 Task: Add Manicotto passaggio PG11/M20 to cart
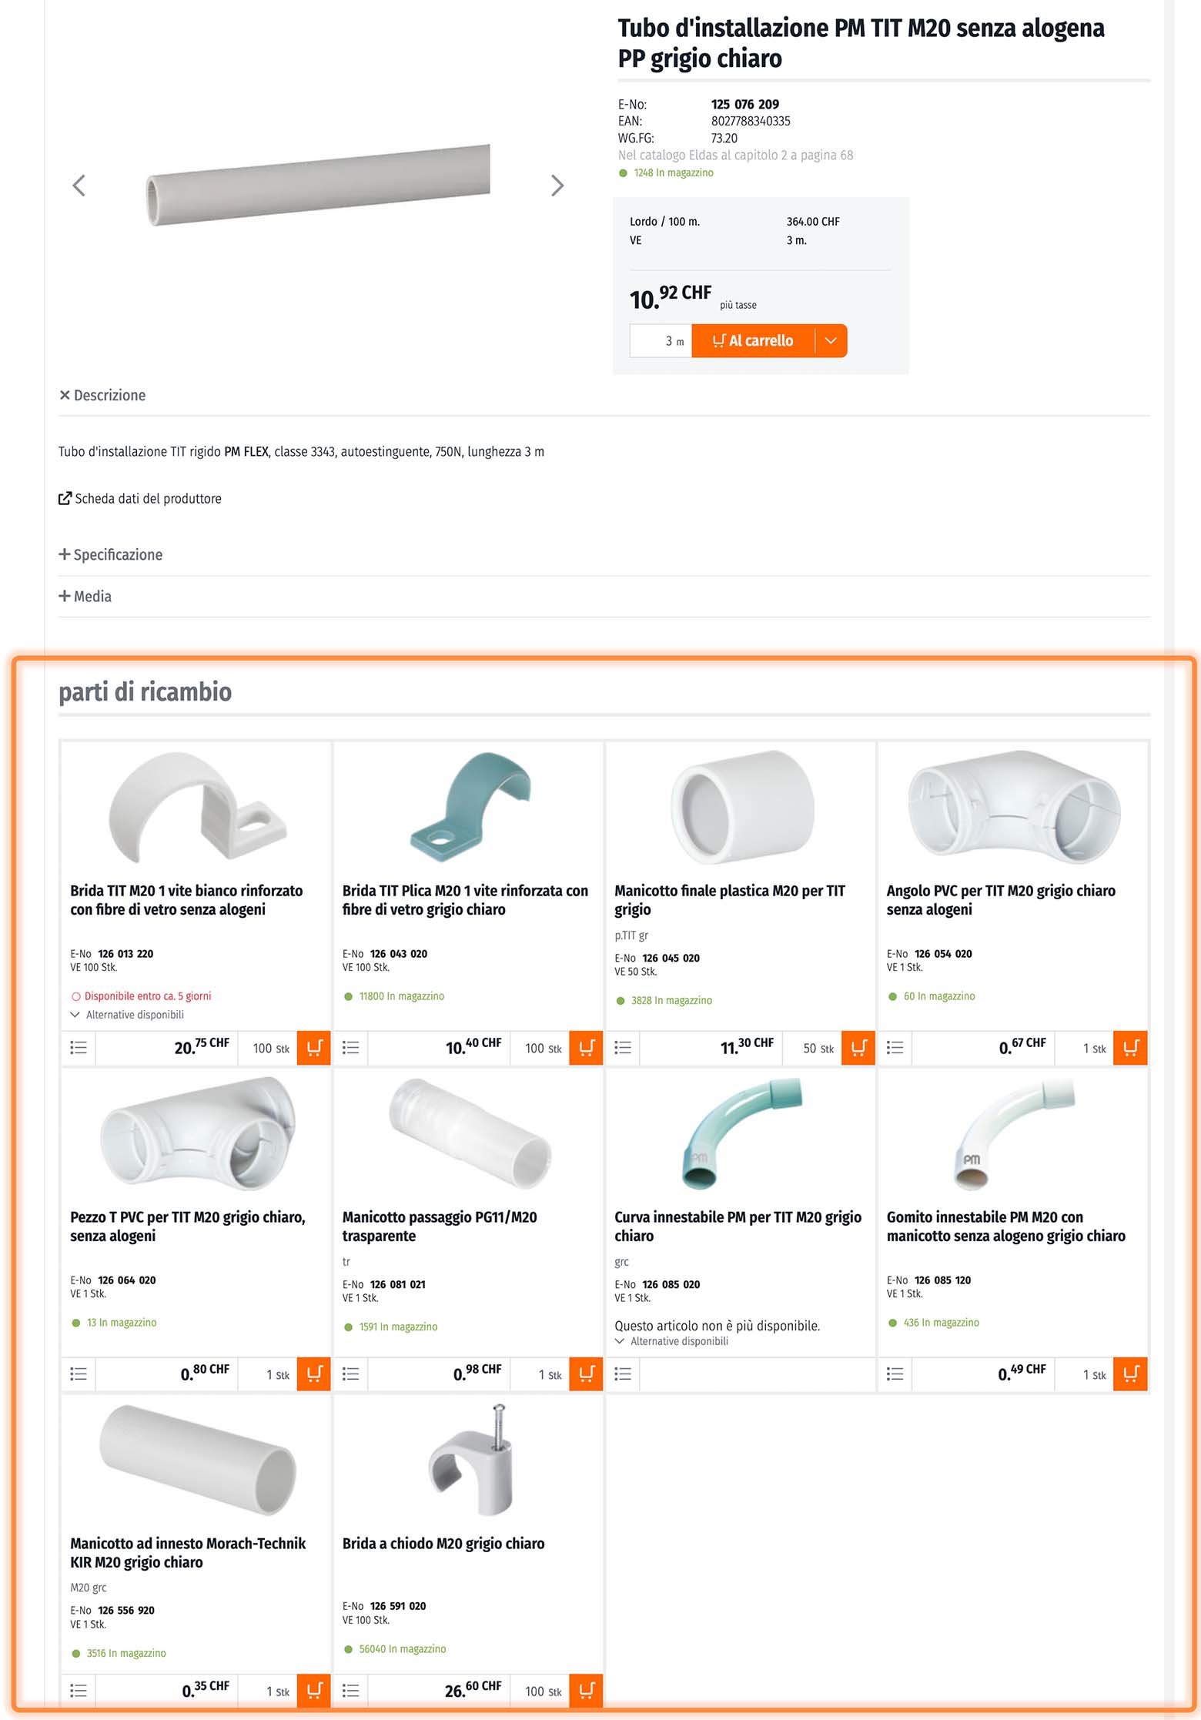click(586, 1374)
